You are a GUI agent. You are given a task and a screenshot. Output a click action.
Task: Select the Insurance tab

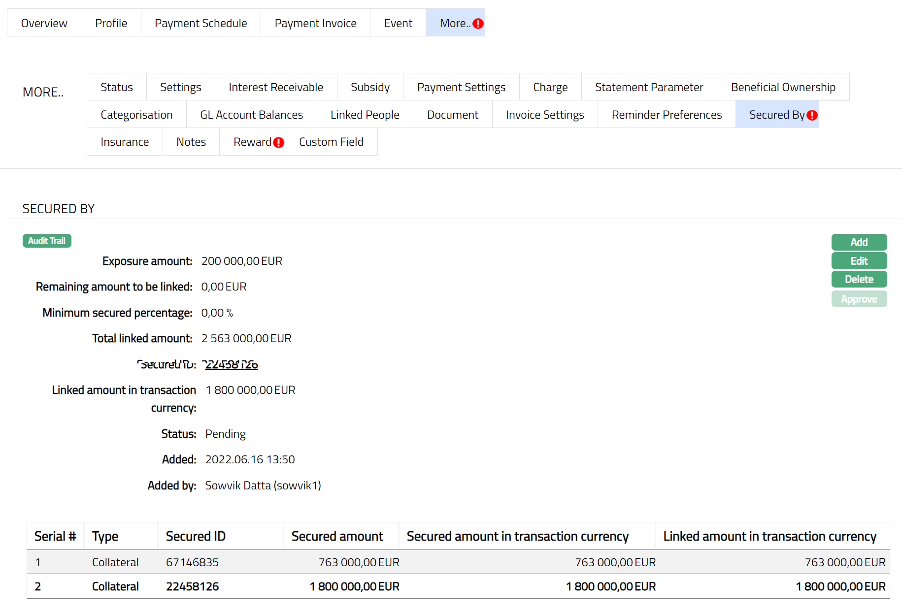point(124,142)
